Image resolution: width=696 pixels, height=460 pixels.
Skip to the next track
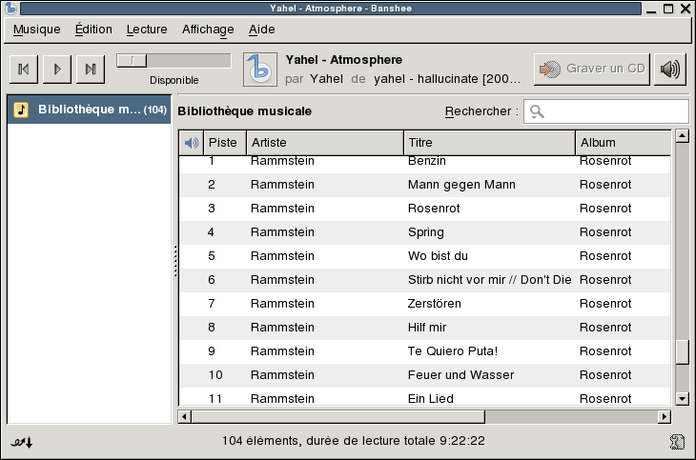click(x=90, y=69)
